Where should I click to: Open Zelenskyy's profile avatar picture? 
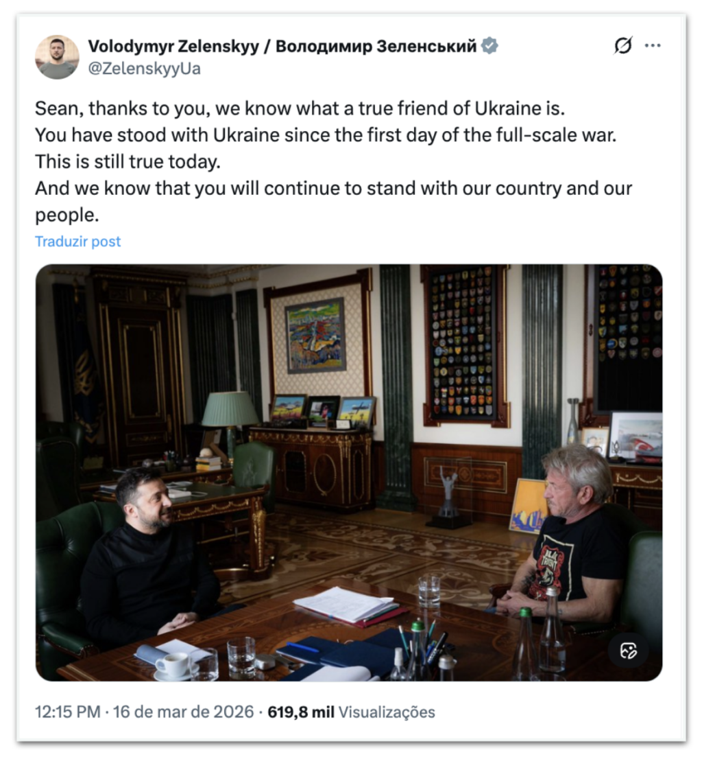coord(57,57)
